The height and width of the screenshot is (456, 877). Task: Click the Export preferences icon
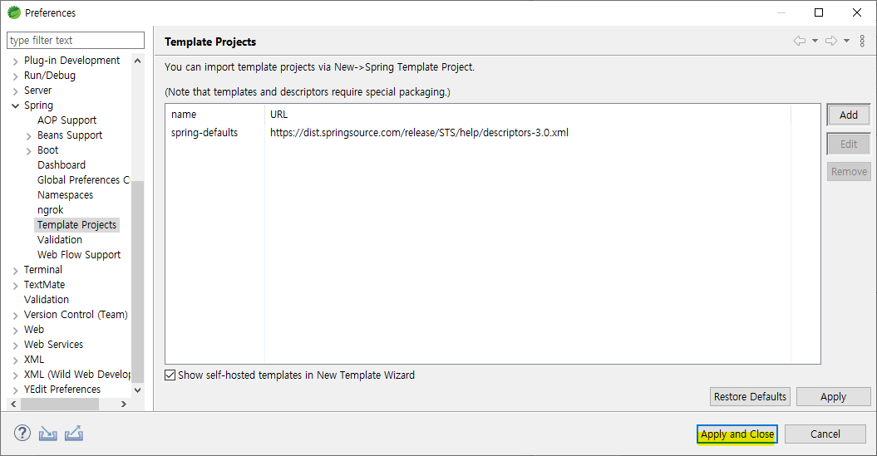[74, 433]
